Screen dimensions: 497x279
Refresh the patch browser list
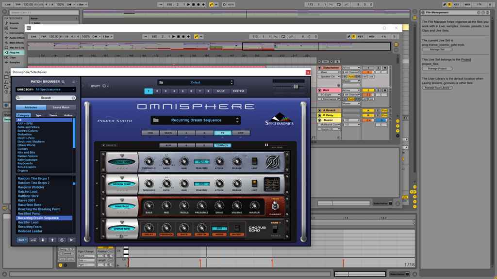tap(62, 240)
